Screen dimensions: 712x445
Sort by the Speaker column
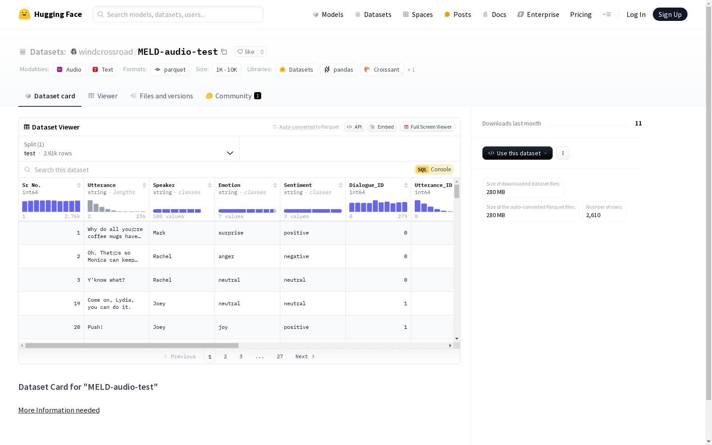210,185
